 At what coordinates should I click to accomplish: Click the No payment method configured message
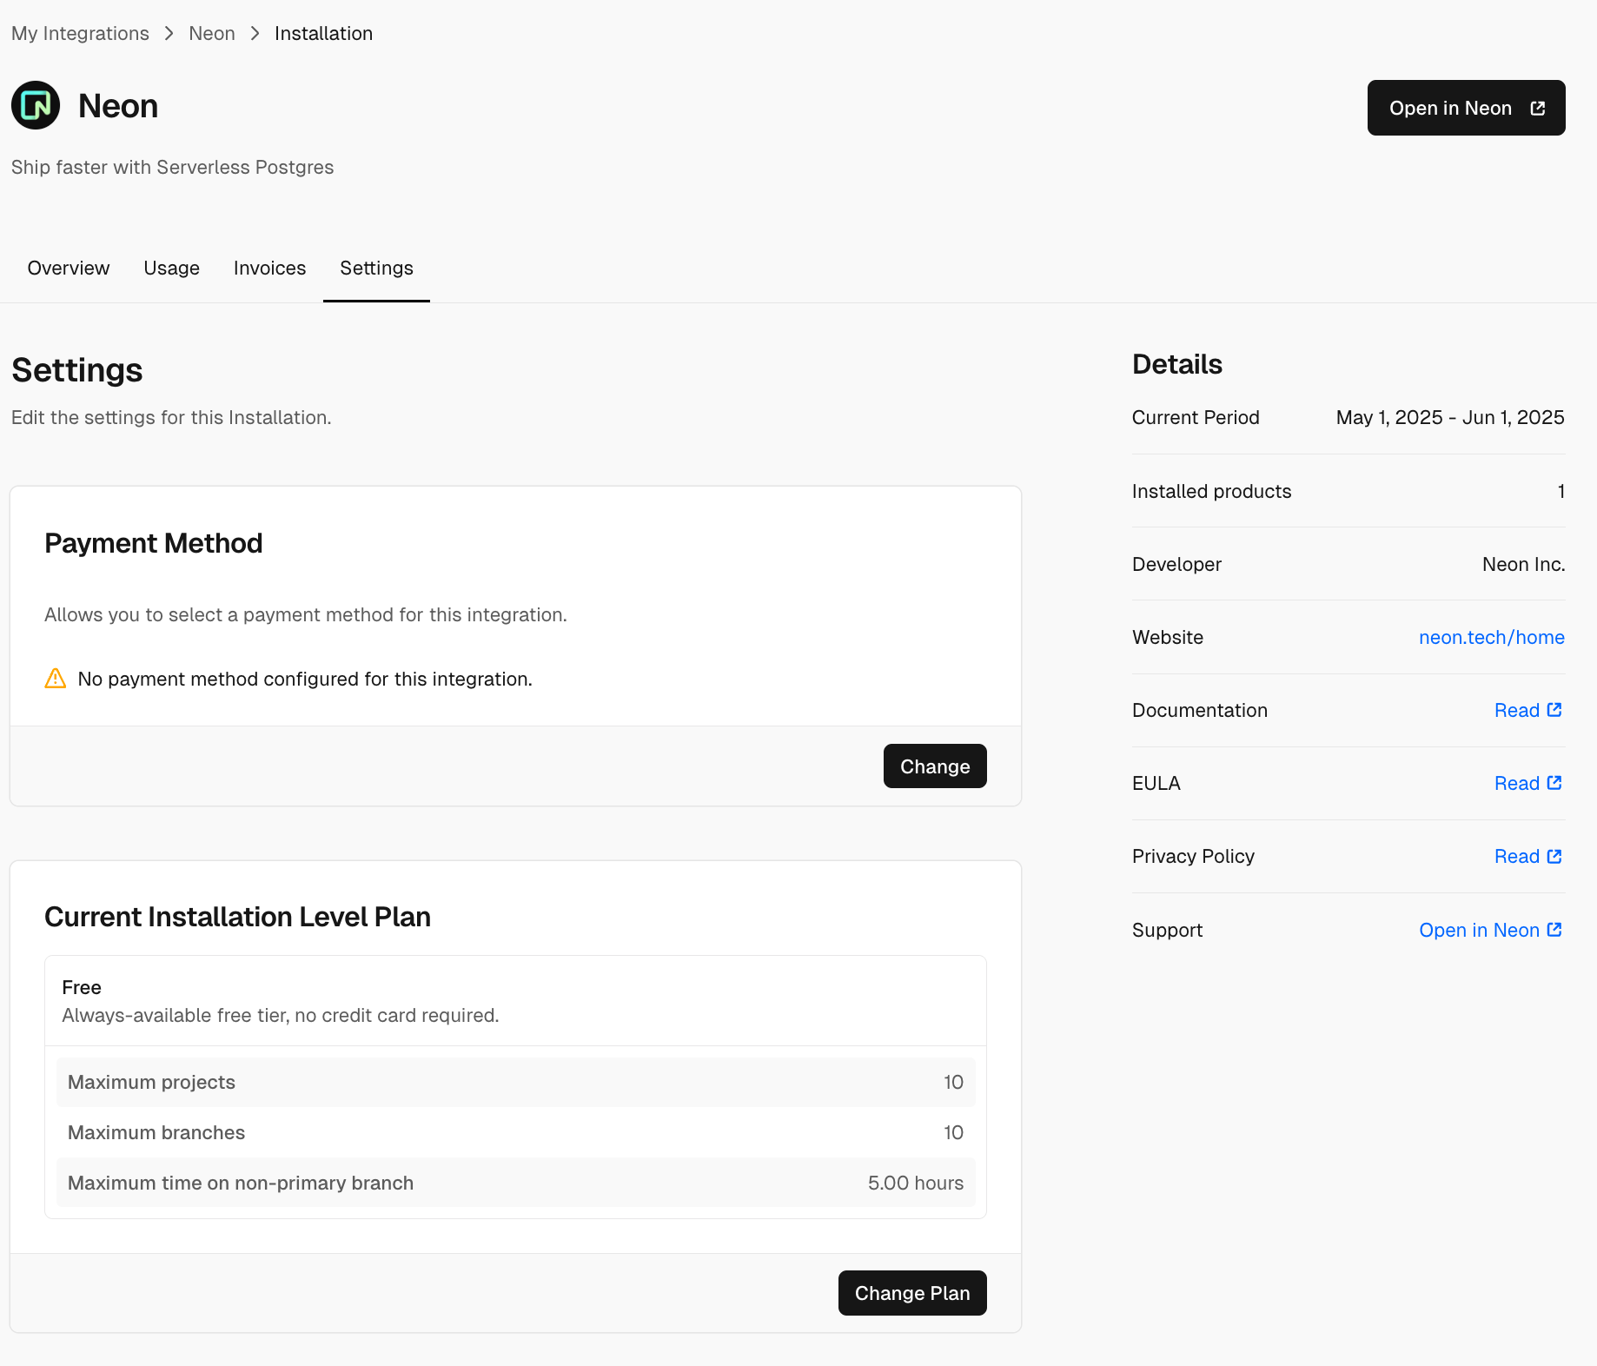(305, 679)
